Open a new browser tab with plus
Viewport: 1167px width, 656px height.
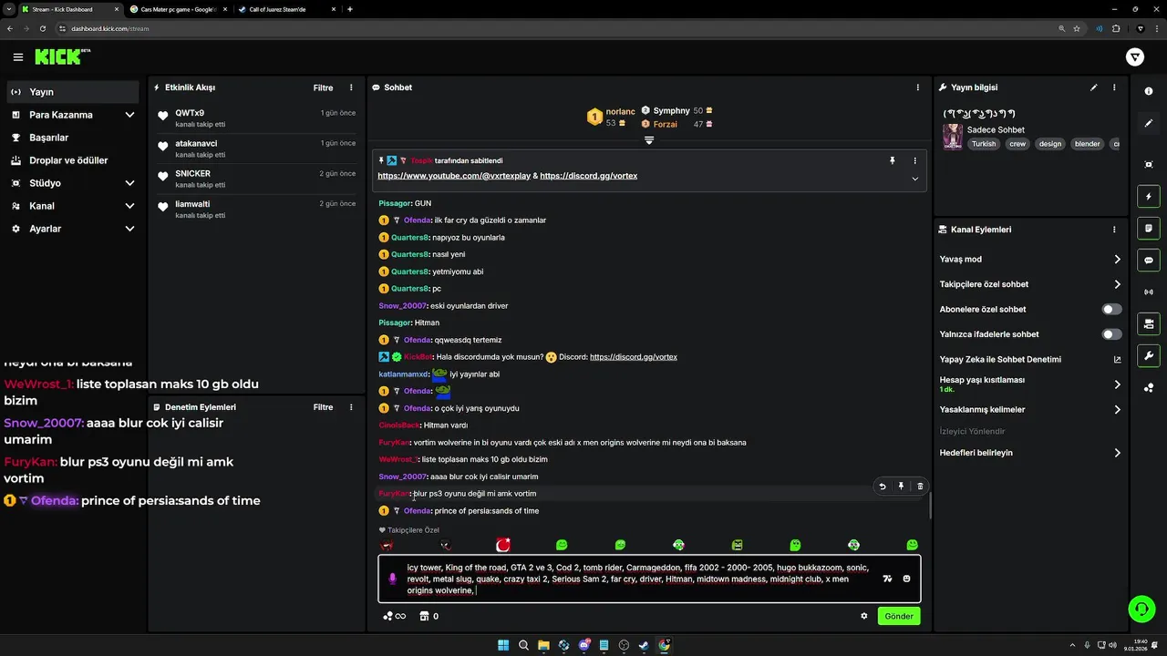[350, 9]
